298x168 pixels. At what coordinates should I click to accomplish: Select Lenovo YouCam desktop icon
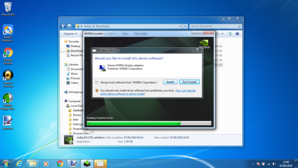[x=8, y=79]
